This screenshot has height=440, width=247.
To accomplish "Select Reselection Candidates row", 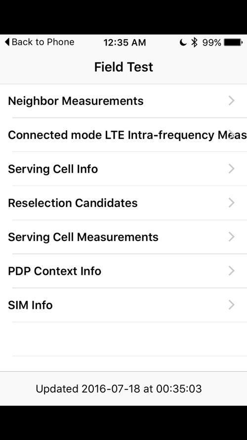I will (x=123, y=203).
